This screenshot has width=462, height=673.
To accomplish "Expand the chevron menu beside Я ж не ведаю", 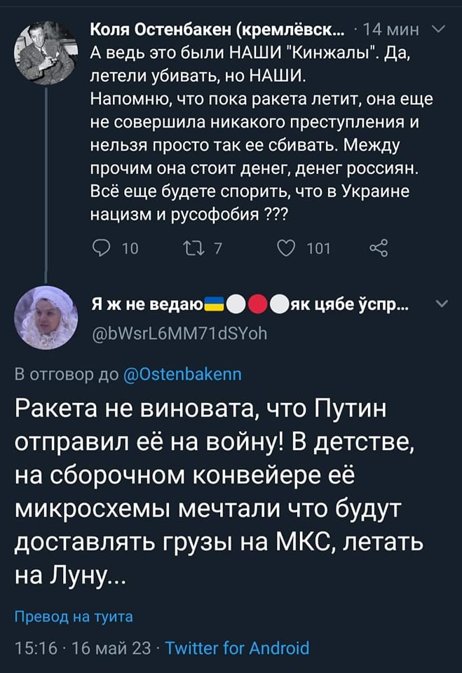I will [439, 304].
